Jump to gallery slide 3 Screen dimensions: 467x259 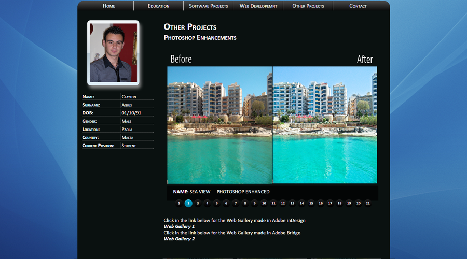[x=198, y=204]
